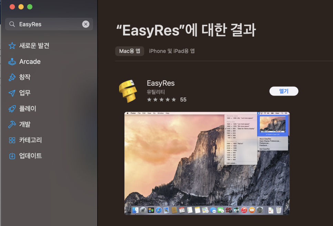Click the 업무 paper plane icon
Viewport: 333px width, 226px height.
click(x=12, y=93)
